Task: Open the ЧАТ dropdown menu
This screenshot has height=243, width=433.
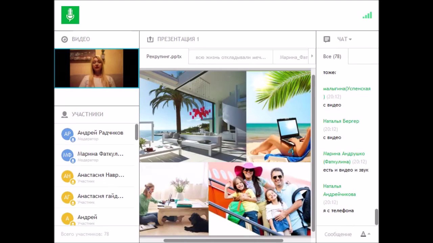Action: coord(345,39)
